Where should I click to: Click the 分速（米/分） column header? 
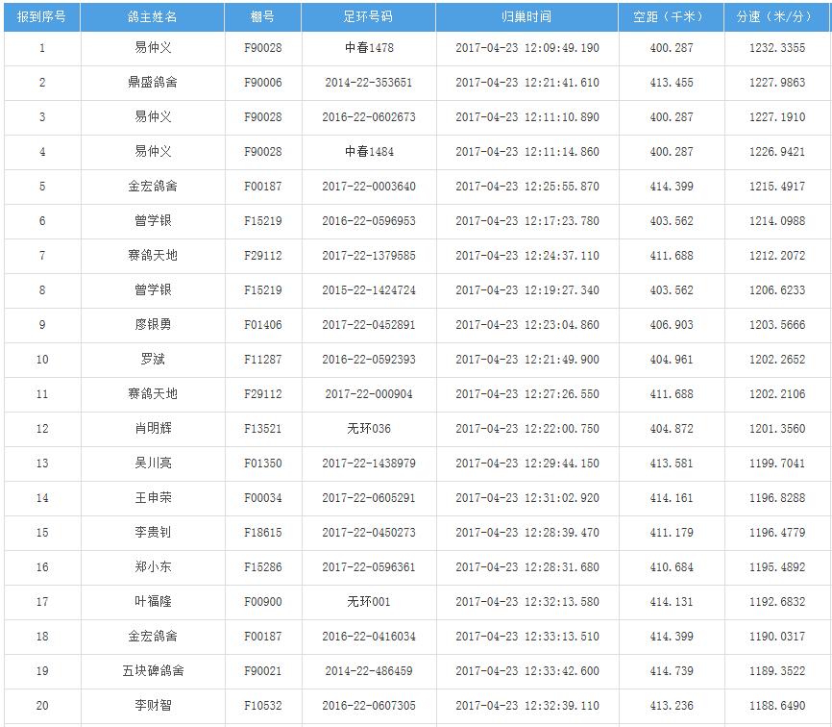click(777, 17)
